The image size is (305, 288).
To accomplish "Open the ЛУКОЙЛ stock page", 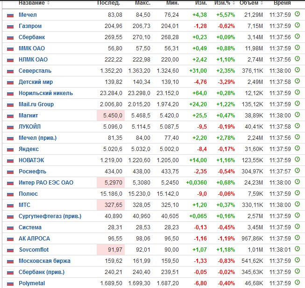I will point(29,127).
